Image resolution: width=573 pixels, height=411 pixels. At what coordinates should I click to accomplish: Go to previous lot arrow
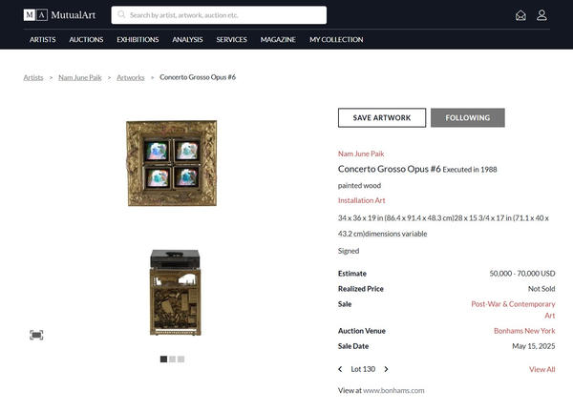tap(340, 369)
